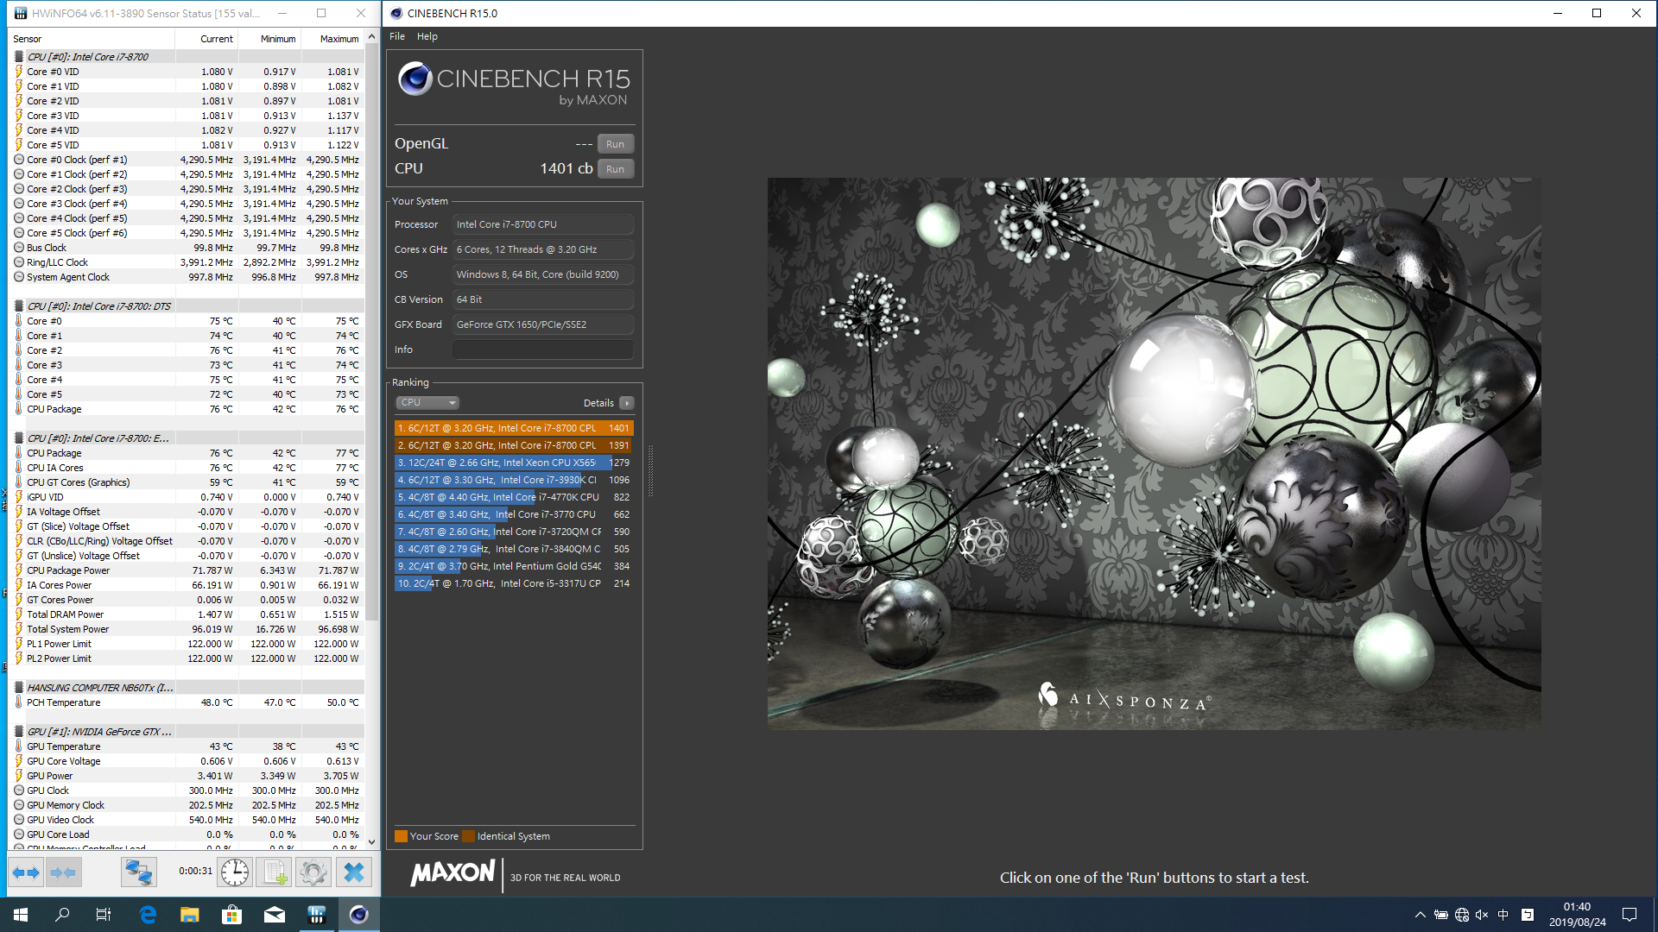Click the IME tray icon beside the clock
This screenshot has width=1658, height=932.
(x=1527, y=915)
